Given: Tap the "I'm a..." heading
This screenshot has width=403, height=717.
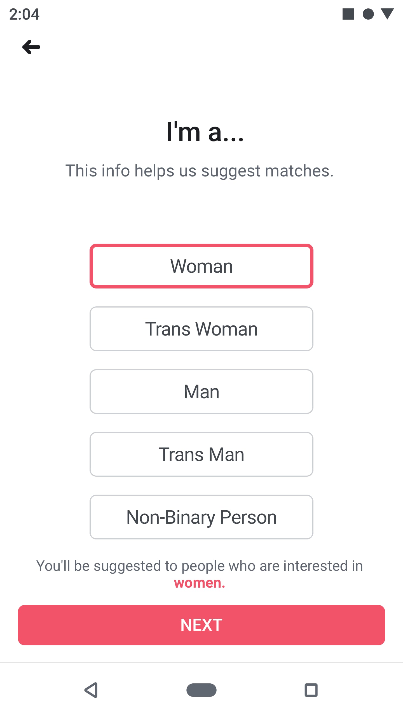Looking at the screenshot, I should tap(205, 132).
